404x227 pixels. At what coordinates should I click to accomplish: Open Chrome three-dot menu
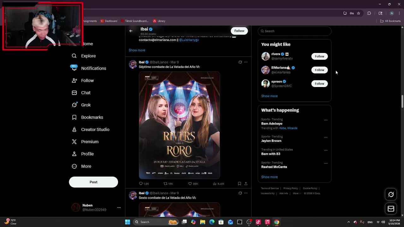tap(399, 13)
